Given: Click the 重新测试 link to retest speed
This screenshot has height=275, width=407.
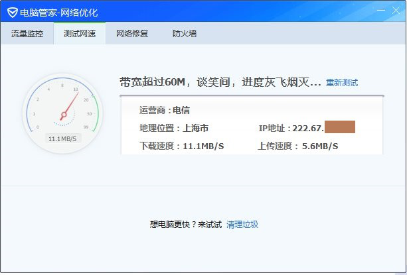Looking at the screenshot, I should (x=342, y=83).
